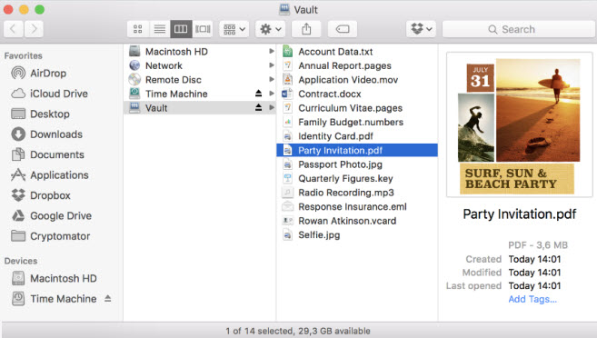
Task: Open the arrange items dropdown
Action: 234,29
